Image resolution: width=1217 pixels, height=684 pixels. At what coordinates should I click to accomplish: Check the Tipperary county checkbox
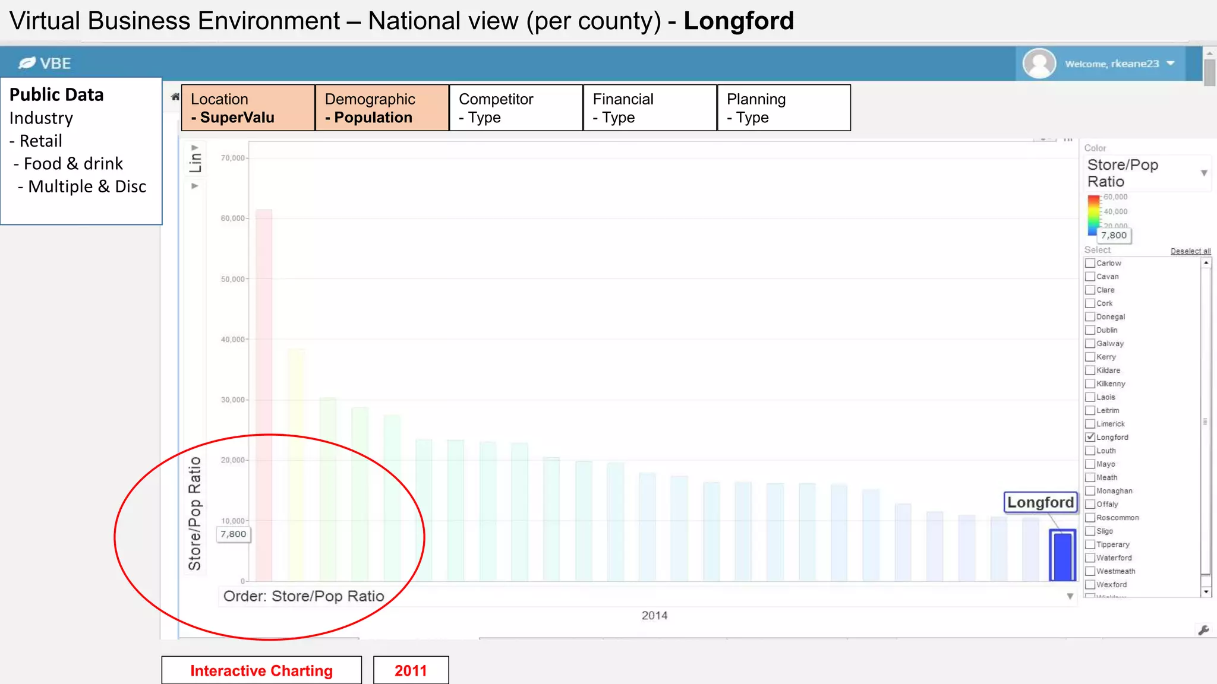click(x=1090, y=544)
